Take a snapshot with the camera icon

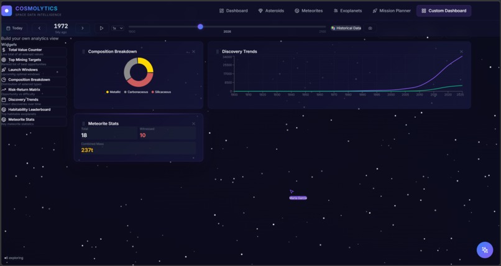[x=370, y=28]
